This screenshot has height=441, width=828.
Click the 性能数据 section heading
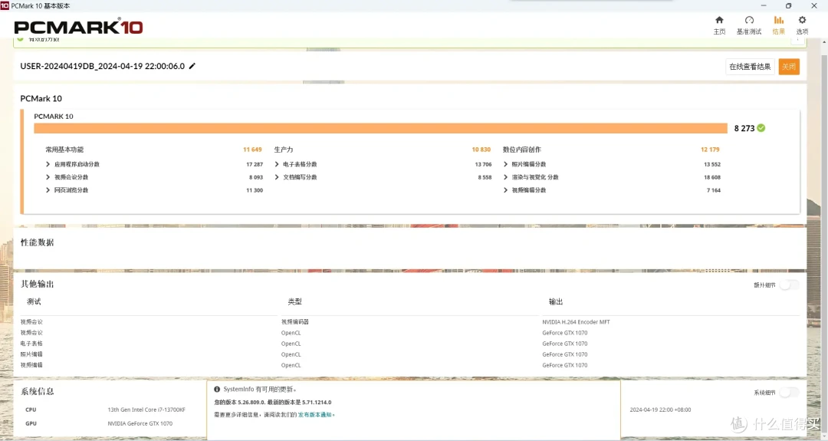(x=37, y=242)
